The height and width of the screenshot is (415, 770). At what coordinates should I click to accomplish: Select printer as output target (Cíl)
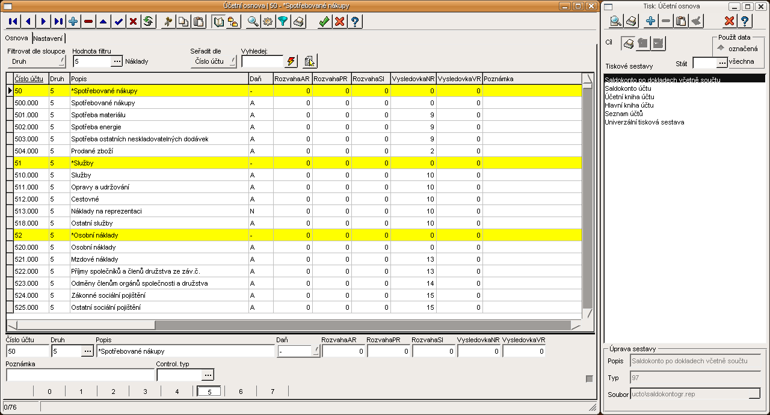pyautogui.click(x=628, y=44)
